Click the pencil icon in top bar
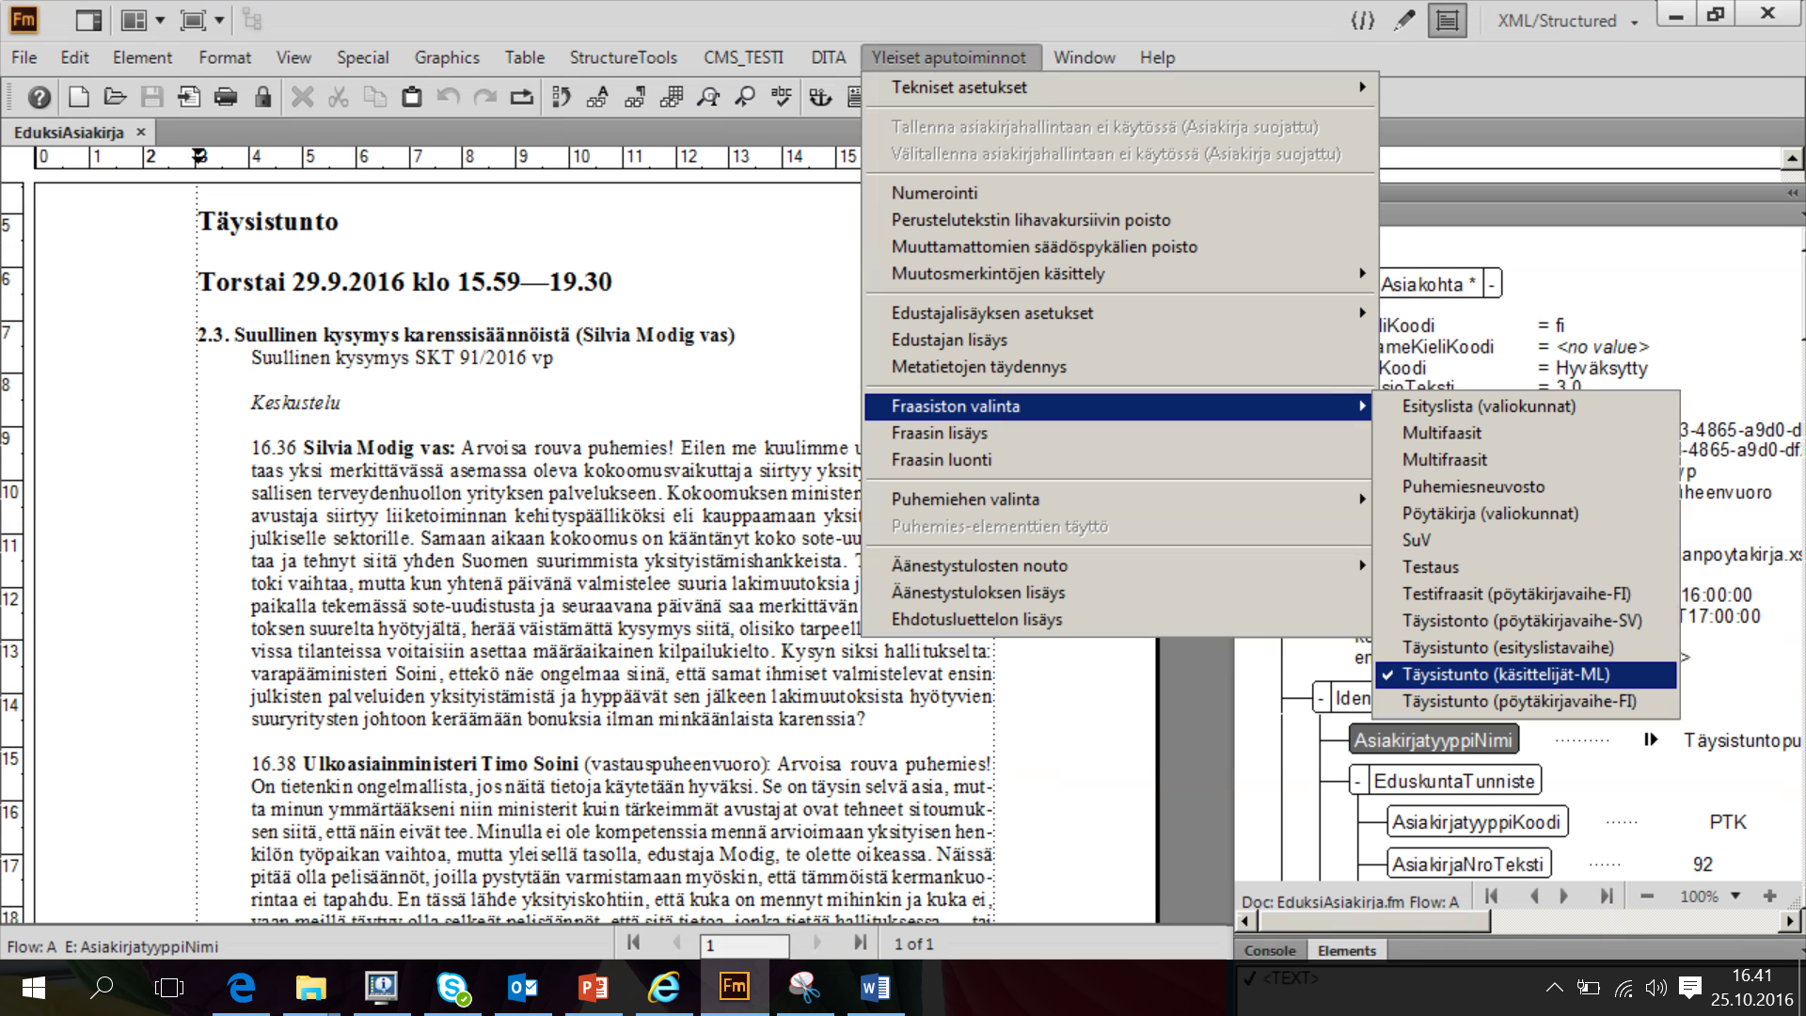The width and height of the screenshot is (1806, 1016). (1404, 20)
